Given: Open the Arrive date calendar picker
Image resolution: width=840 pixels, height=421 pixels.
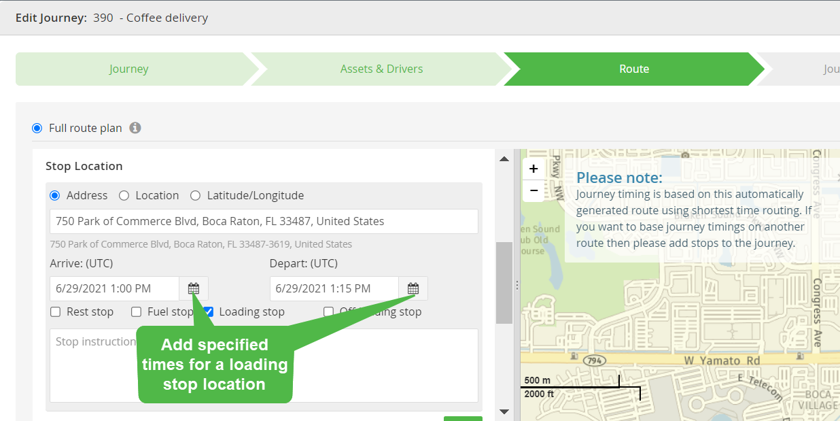Looking at the screenshot, I should click(x=194, y=288).
